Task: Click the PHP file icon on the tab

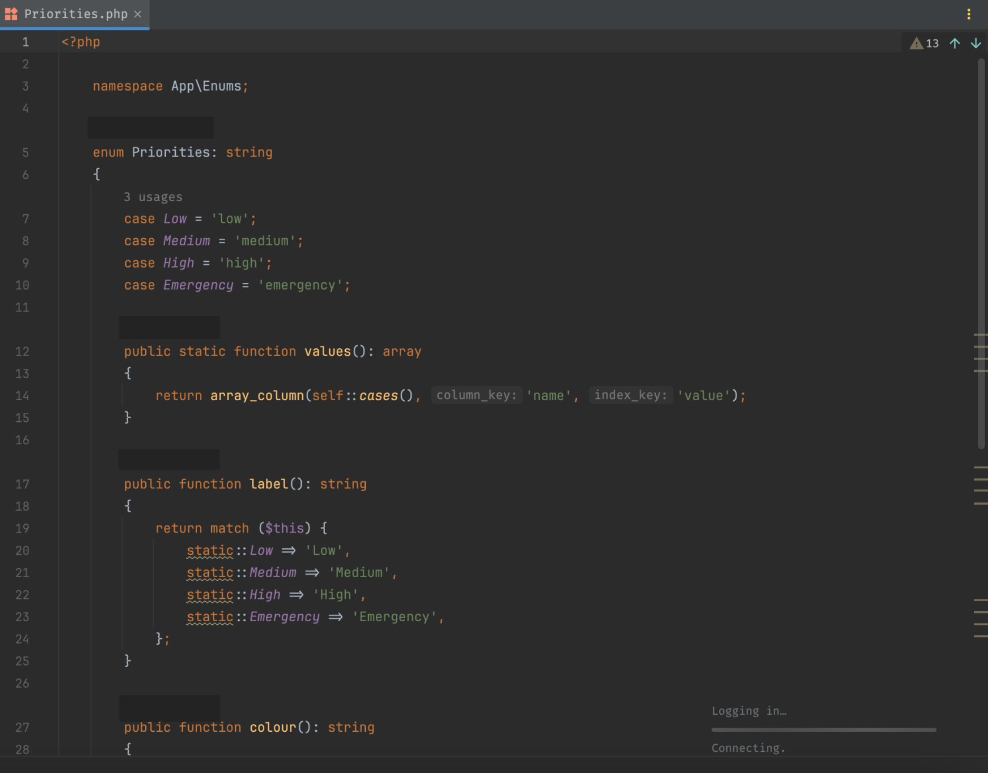Action: (x=11, y=14)
